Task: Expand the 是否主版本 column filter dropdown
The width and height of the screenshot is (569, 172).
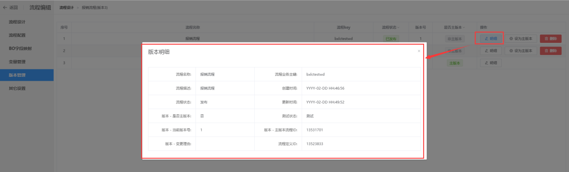Action: point(464,28)
